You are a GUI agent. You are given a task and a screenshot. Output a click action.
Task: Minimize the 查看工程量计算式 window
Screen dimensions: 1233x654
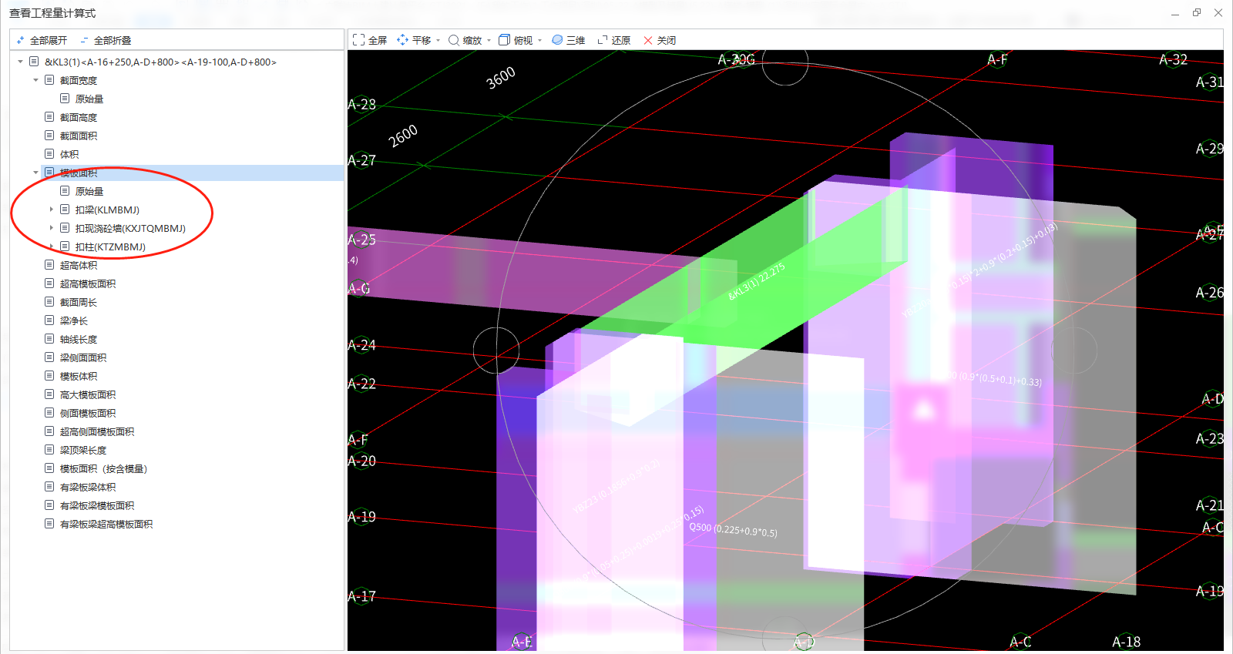tap(1175, 13)
